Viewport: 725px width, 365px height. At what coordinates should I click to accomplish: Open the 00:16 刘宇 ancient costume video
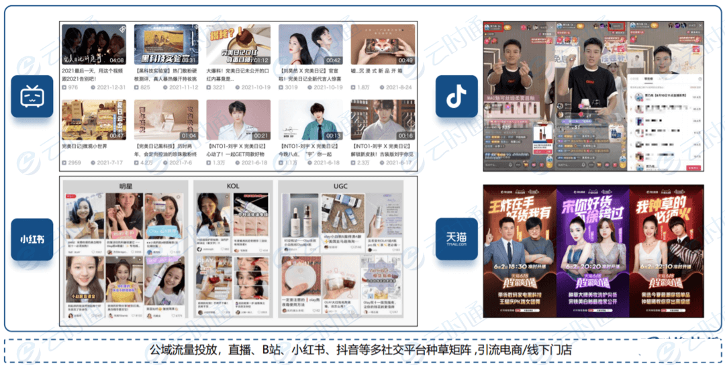[382, 120]
